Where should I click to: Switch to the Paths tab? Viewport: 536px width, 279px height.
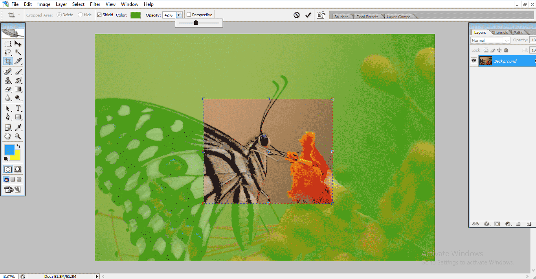(x=518, y=33)
